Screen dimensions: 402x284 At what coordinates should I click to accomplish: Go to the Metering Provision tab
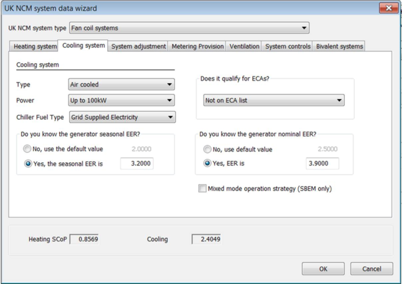[197, 47]
